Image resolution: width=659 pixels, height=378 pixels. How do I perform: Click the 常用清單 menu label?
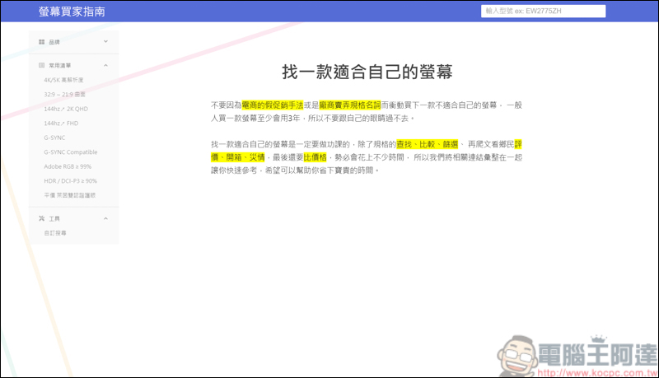coord(60,64)
